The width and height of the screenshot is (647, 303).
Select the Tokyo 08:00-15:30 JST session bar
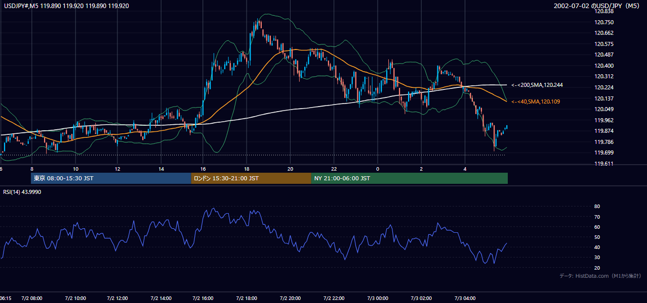[x=111, y=178]
